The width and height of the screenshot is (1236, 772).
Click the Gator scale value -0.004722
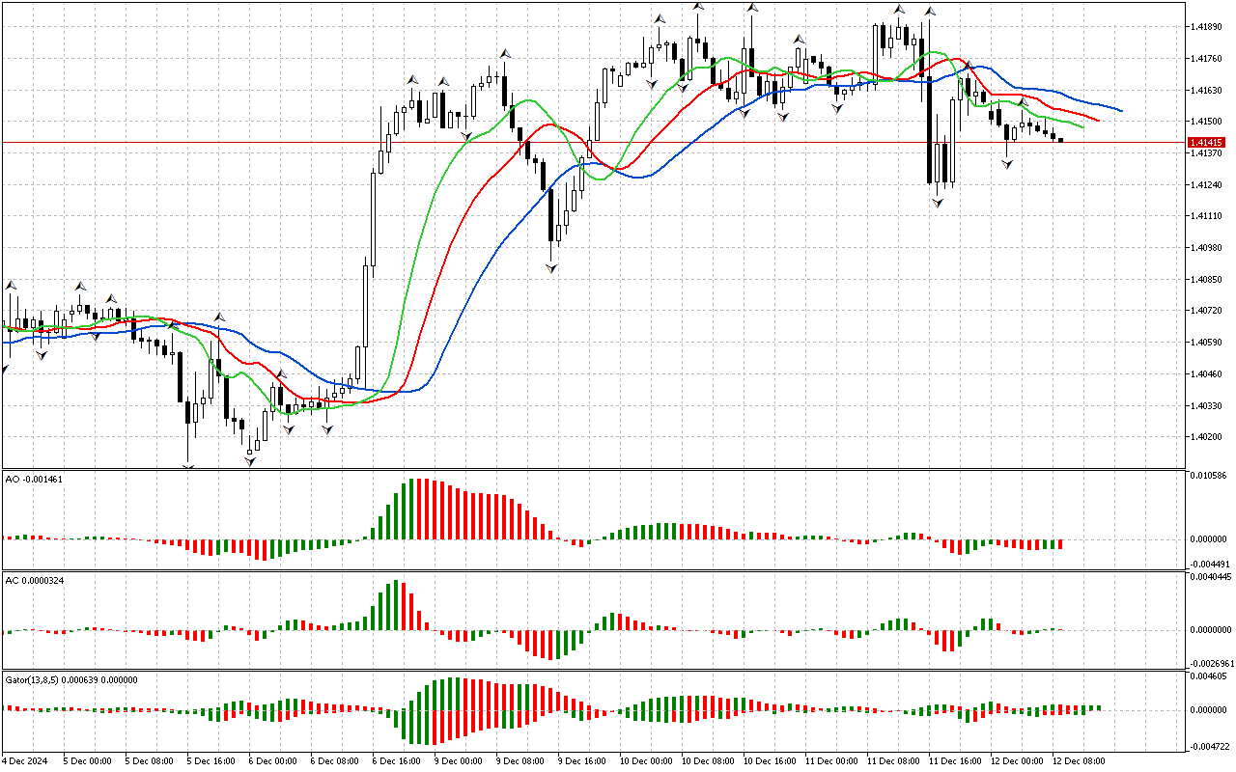(x=1208, y=746)
